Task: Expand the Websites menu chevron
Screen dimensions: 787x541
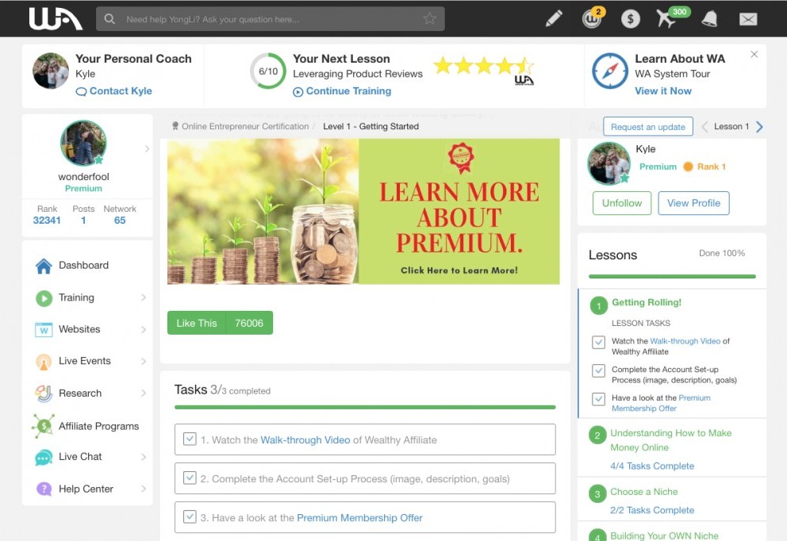Action: tap(144, 330)
